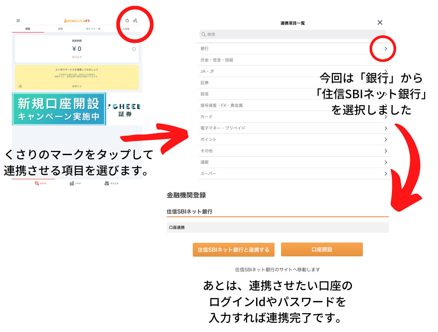Open the そなえる bottom navigation item
This screenshot has width=438, height=332.
tap(111, 183)
